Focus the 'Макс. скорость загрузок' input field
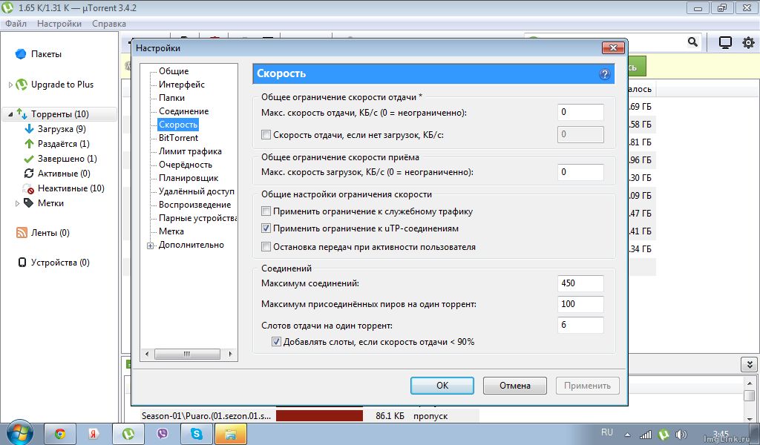The width and height of the screenshot is (760, 445). pos(580,172)
